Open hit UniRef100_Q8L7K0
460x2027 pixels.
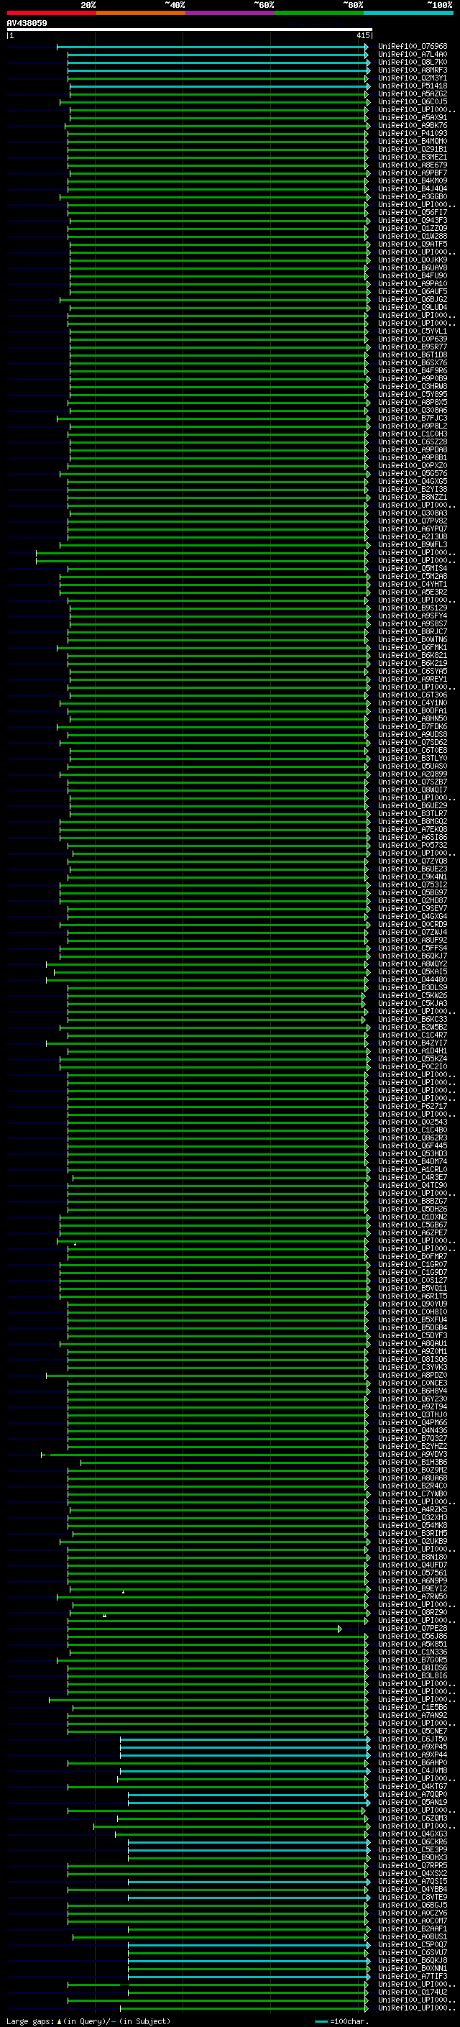point(412,62)
